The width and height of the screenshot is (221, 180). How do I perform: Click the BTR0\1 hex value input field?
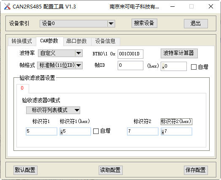130,54
